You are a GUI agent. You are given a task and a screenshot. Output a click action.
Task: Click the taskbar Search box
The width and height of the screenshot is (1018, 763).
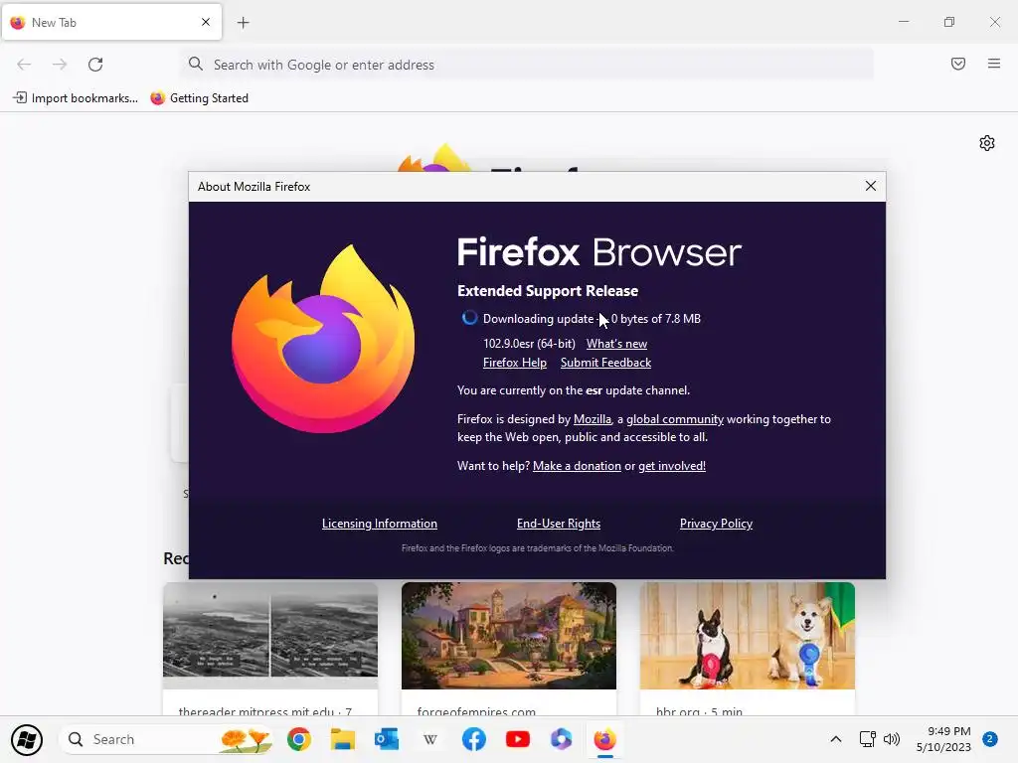(166, 739)
